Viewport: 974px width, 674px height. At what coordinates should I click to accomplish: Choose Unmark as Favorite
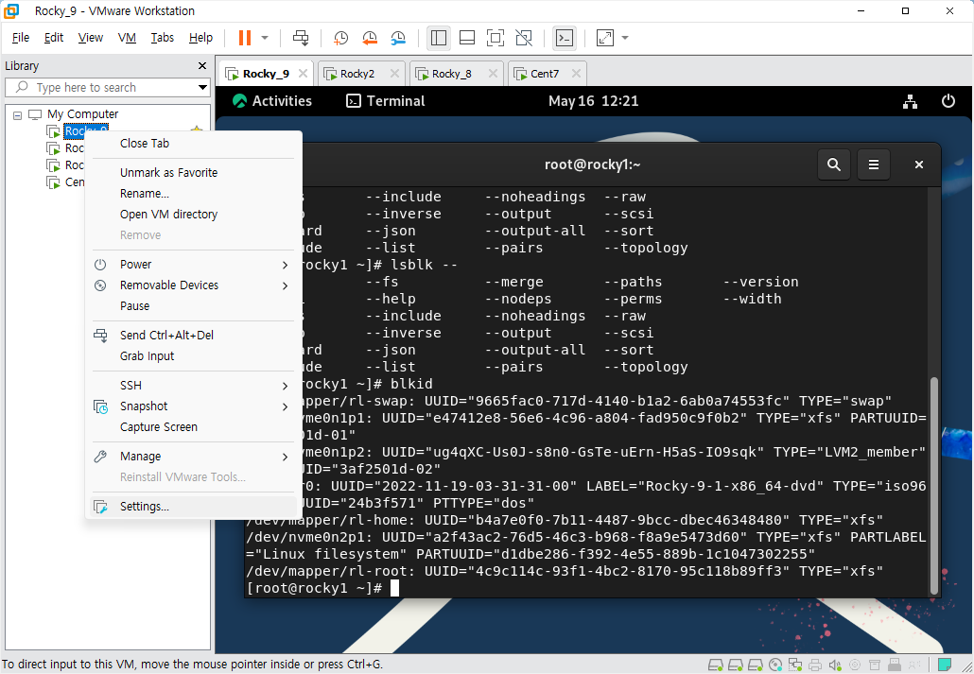click(x=193, y=173)
